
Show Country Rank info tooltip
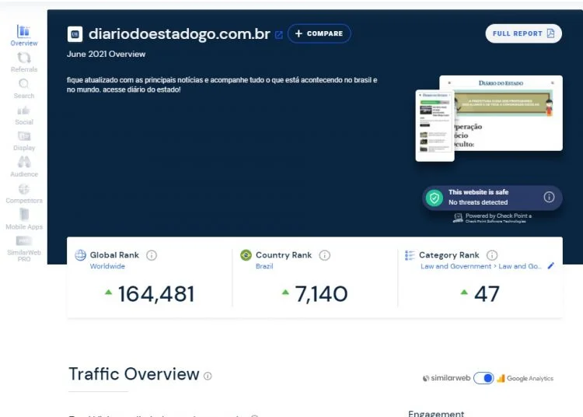[325, 255]
